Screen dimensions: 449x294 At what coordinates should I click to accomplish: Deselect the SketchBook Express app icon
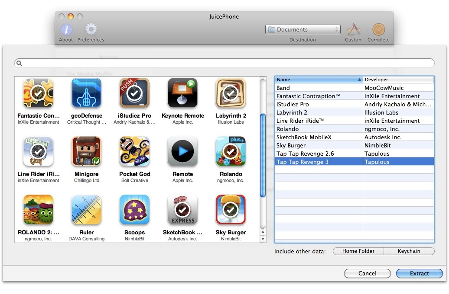(183, 210)
